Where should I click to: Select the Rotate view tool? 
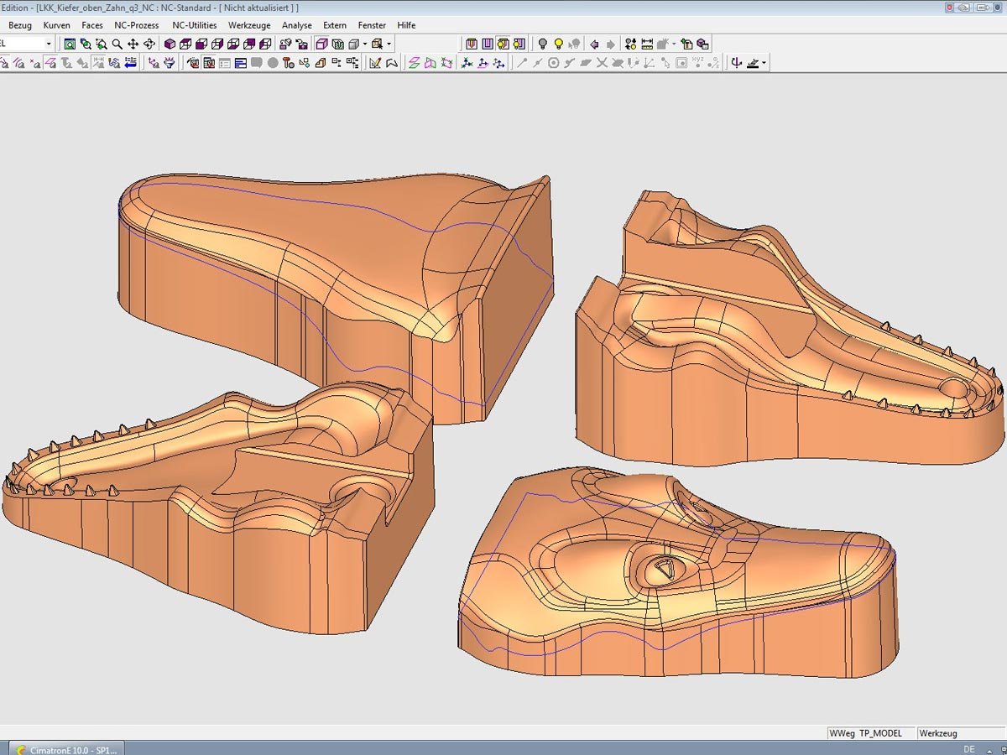click(149, 44)
